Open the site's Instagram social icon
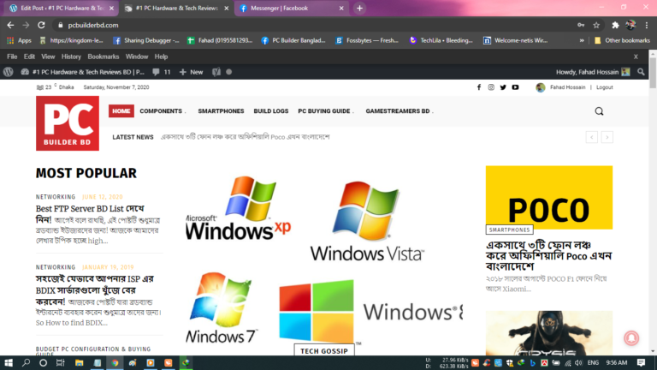Image resolution: width=657 pixels, height=370 pixels. pyautogui.click(x=491, y=87)
